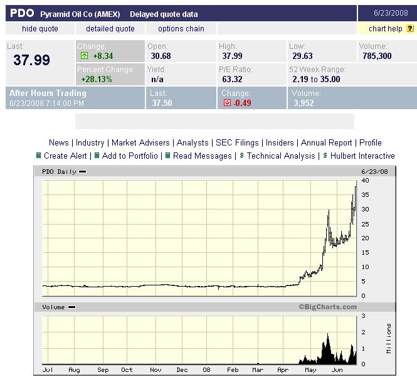Image resolution: width=417 pixels, height=382 pixels.
Task: Click the 6/23/08 date on the chart header
Action: coord(374,172)
